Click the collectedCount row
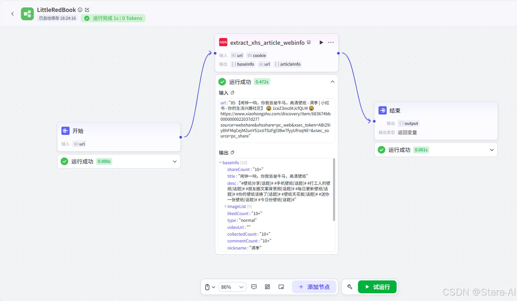This screenshot has width=517, height=301. click(249, 234)
